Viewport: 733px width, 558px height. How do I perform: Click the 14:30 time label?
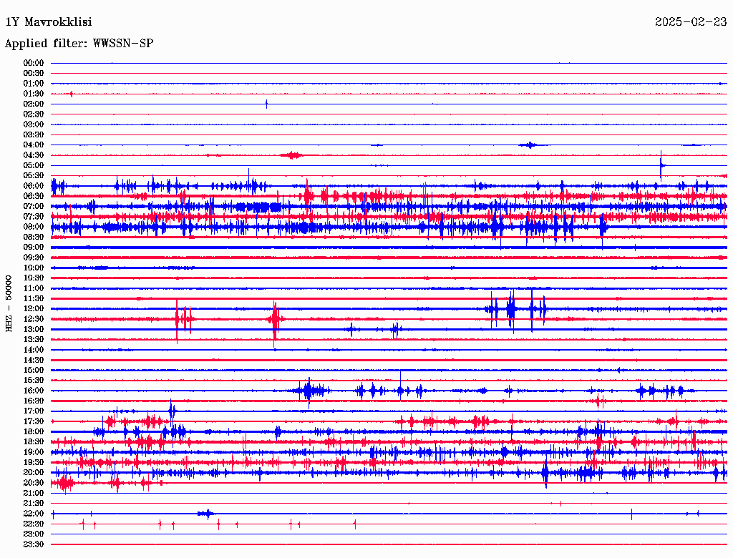click(33, 361)
